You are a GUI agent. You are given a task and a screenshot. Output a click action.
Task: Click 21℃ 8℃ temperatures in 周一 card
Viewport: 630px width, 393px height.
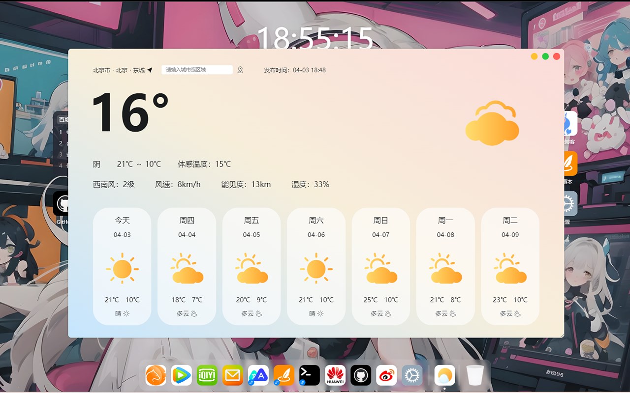click(445, 300)
